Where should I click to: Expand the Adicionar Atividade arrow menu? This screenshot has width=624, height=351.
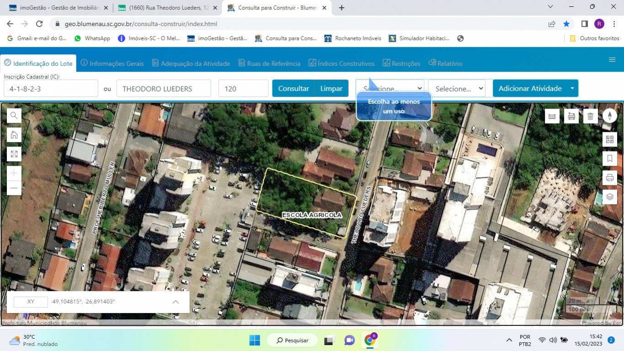point(572,88)
